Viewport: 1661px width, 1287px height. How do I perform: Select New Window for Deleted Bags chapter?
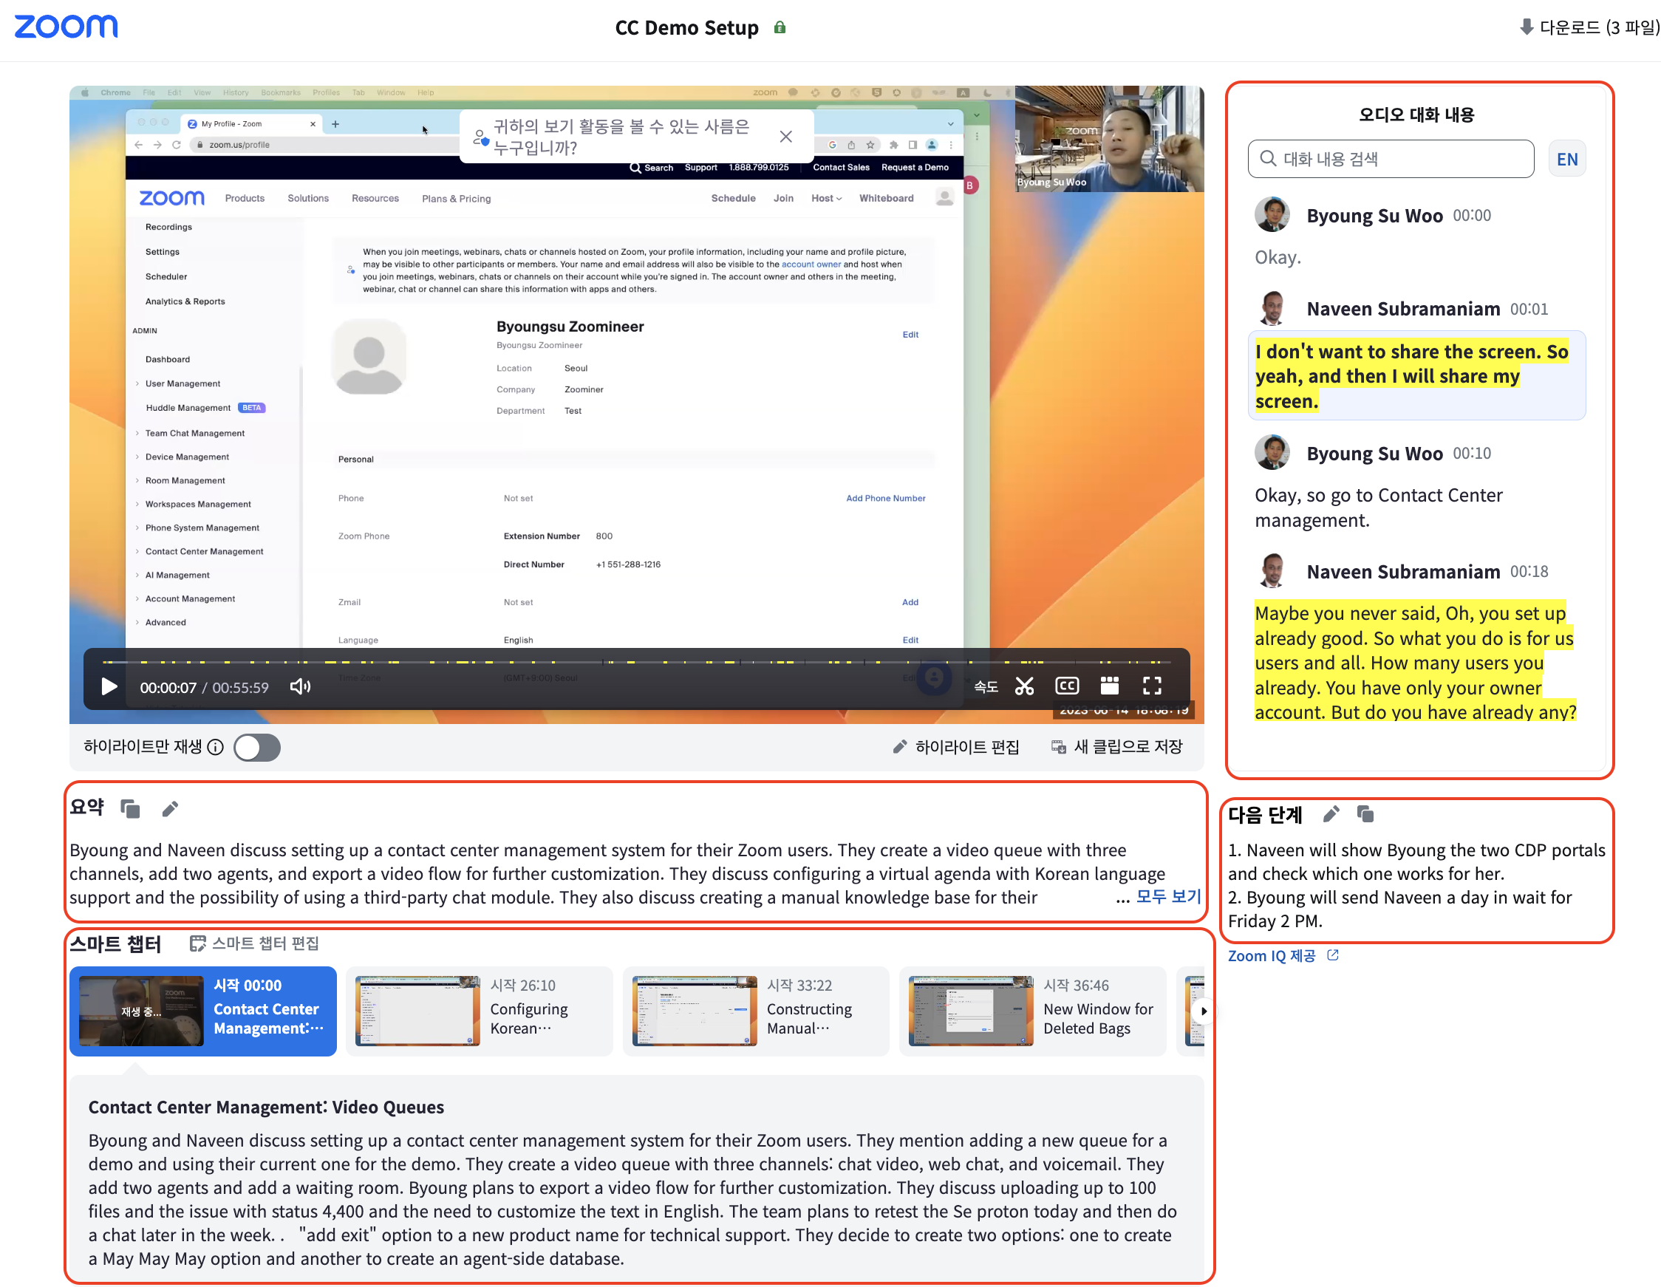(1032, 1011)
